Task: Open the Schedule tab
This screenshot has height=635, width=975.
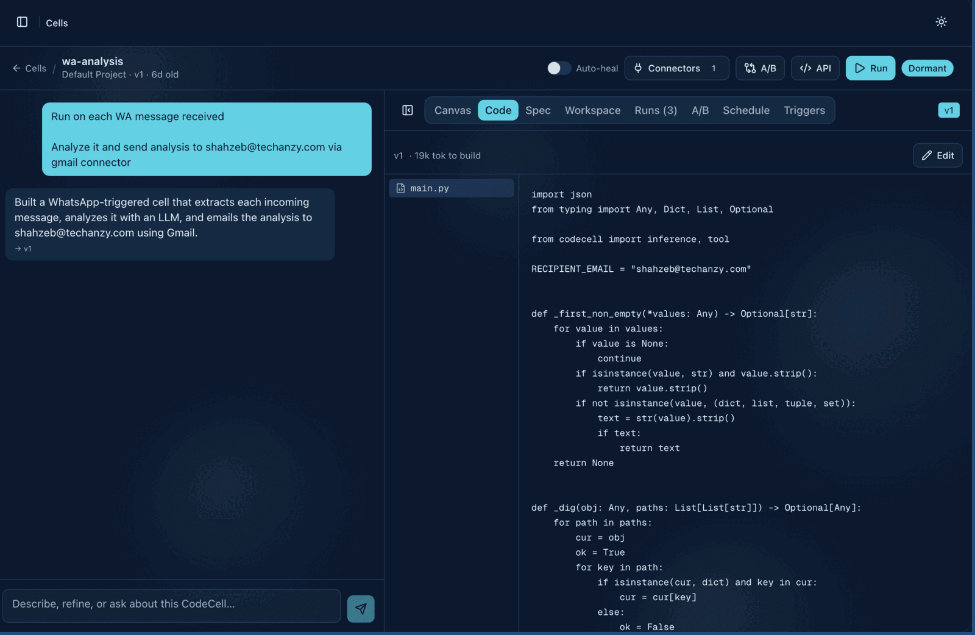Action: click(746, 110)
